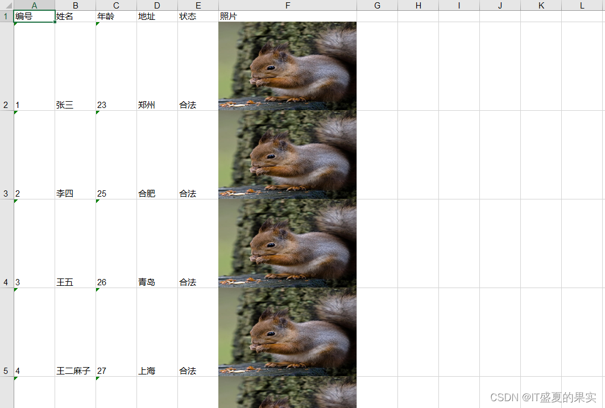Select column F header
Image resolution: width=605 pixels, height=408 pixels.
pos(288,5)
